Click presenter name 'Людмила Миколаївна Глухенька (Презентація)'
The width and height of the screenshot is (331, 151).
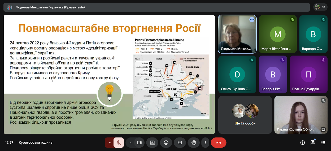50,7
